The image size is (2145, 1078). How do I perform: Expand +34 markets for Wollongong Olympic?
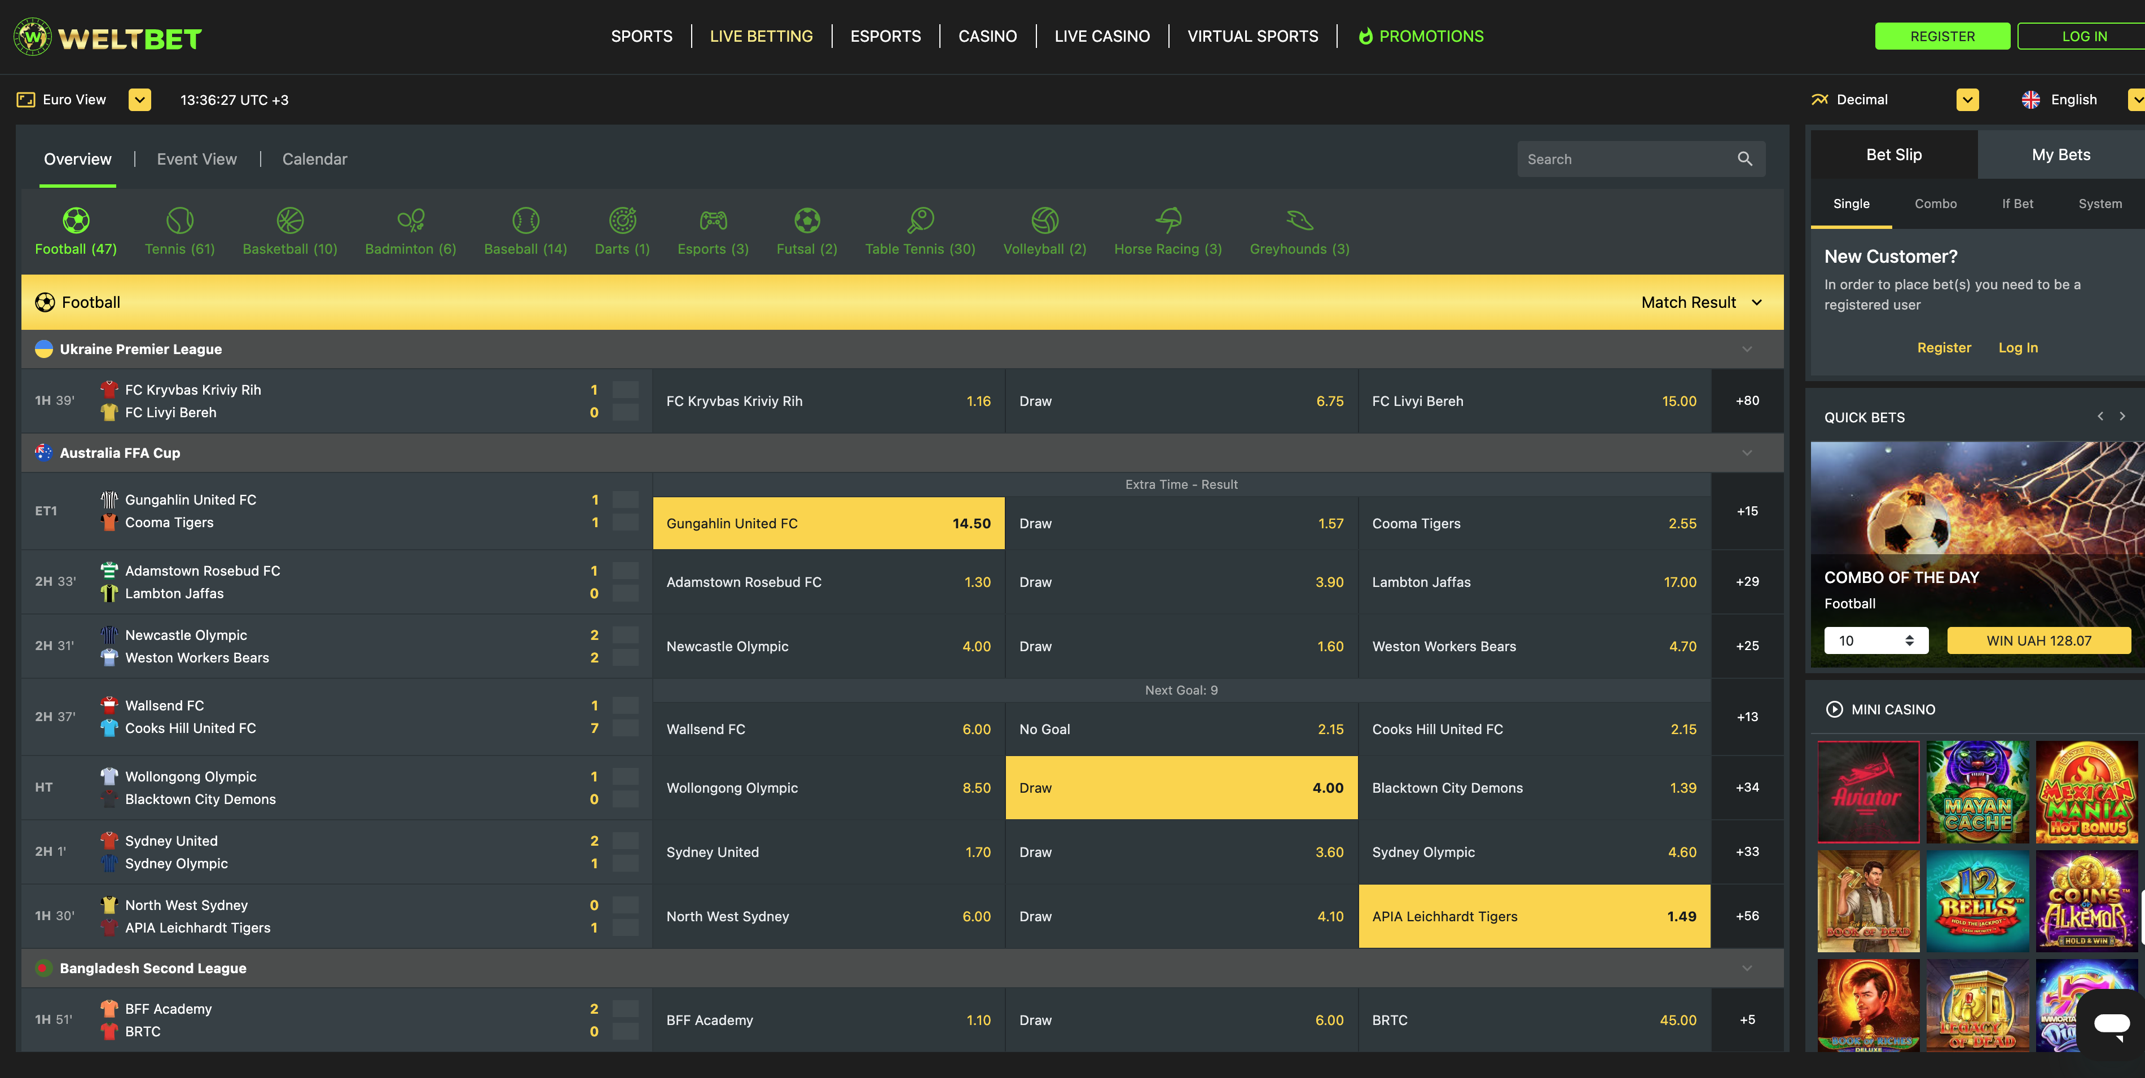coord(1747,788)
